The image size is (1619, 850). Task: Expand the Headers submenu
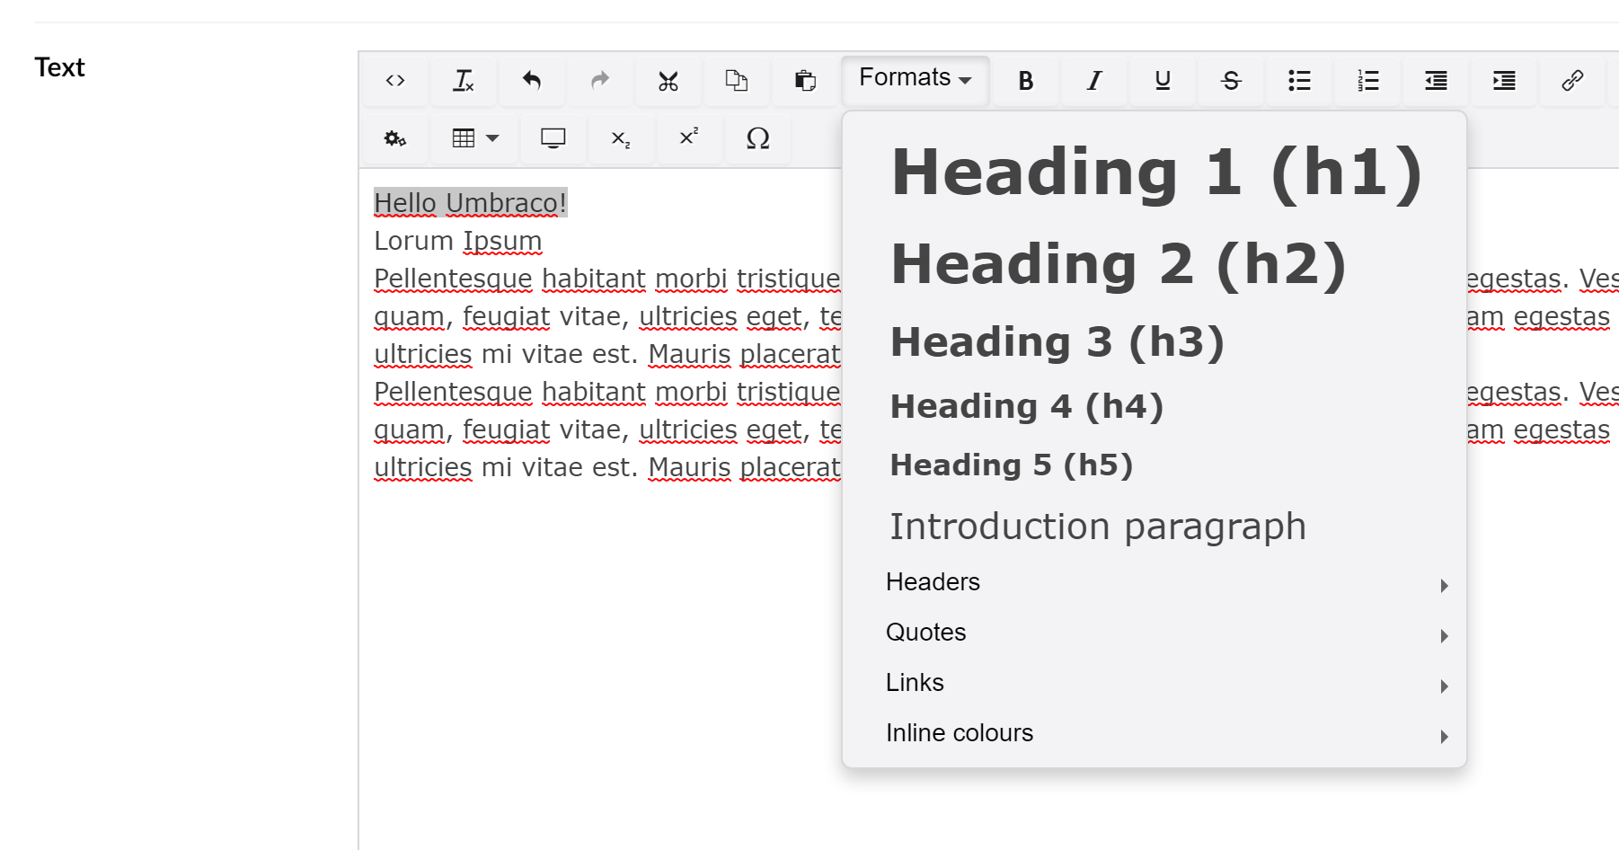click(x=932, y=582)
